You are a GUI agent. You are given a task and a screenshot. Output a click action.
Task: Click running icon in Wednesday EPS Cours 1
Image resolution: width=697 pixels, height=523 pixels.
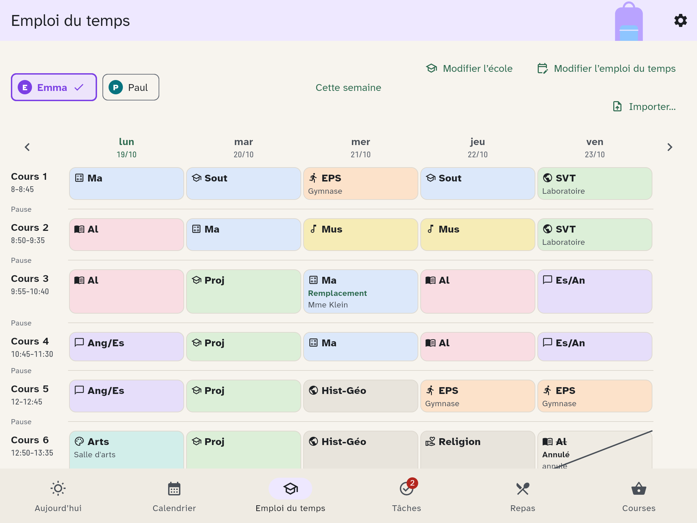[x=313, y=178]
